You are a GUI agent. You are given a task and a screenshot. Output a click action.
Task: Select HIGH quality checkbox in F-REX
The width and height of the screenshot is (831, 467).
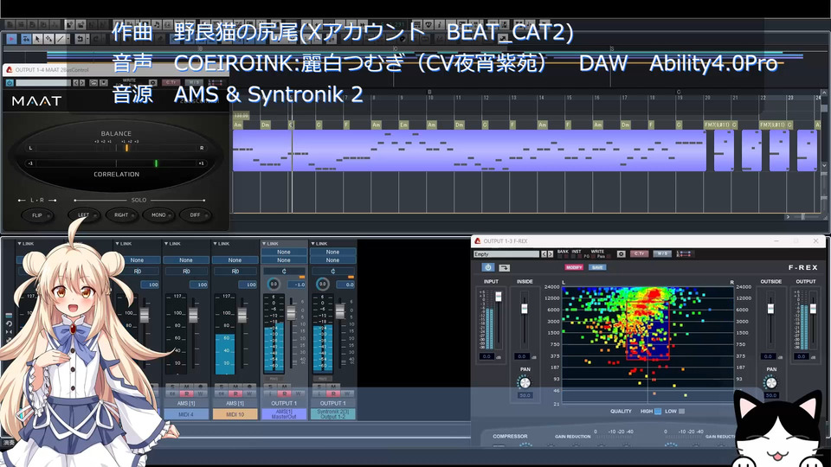(658, 411)
